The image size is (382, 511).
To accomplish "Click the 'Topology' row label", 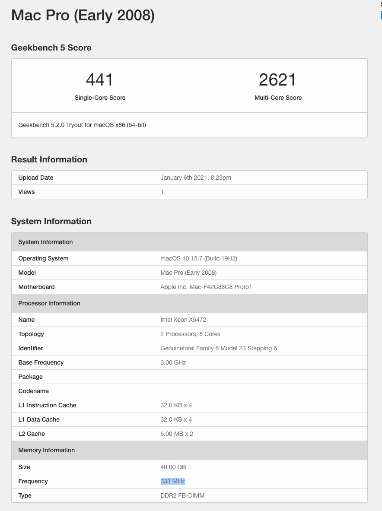I will coord(31,334).
